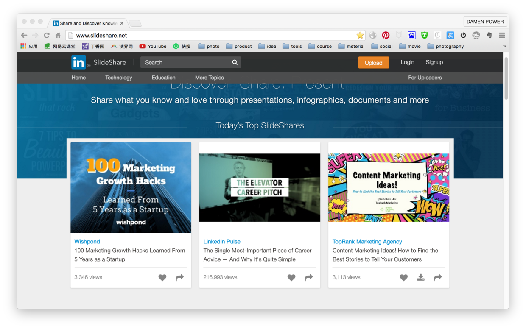Open the DAMEN POWER profile button
The image size is (526, 329).
[x=485, y=22]
